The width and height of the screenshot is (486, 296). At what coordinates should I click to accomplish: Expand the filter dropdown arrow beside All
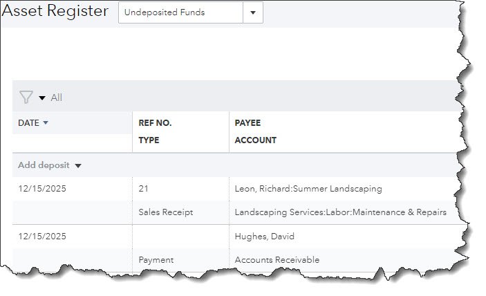point(42,98)
